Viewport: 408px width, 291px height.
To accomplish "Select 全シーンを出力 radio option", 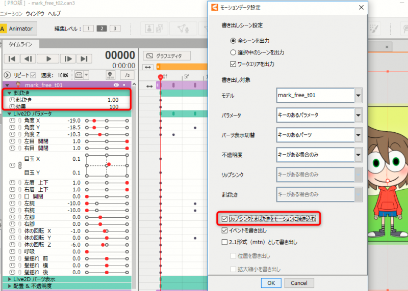I will coord(234,41).
